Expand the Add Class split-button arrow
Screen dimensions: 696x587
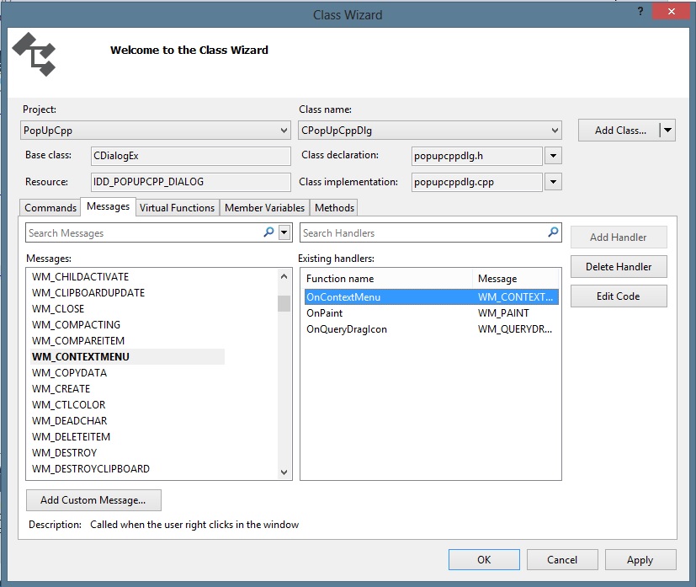coord(667,130)
